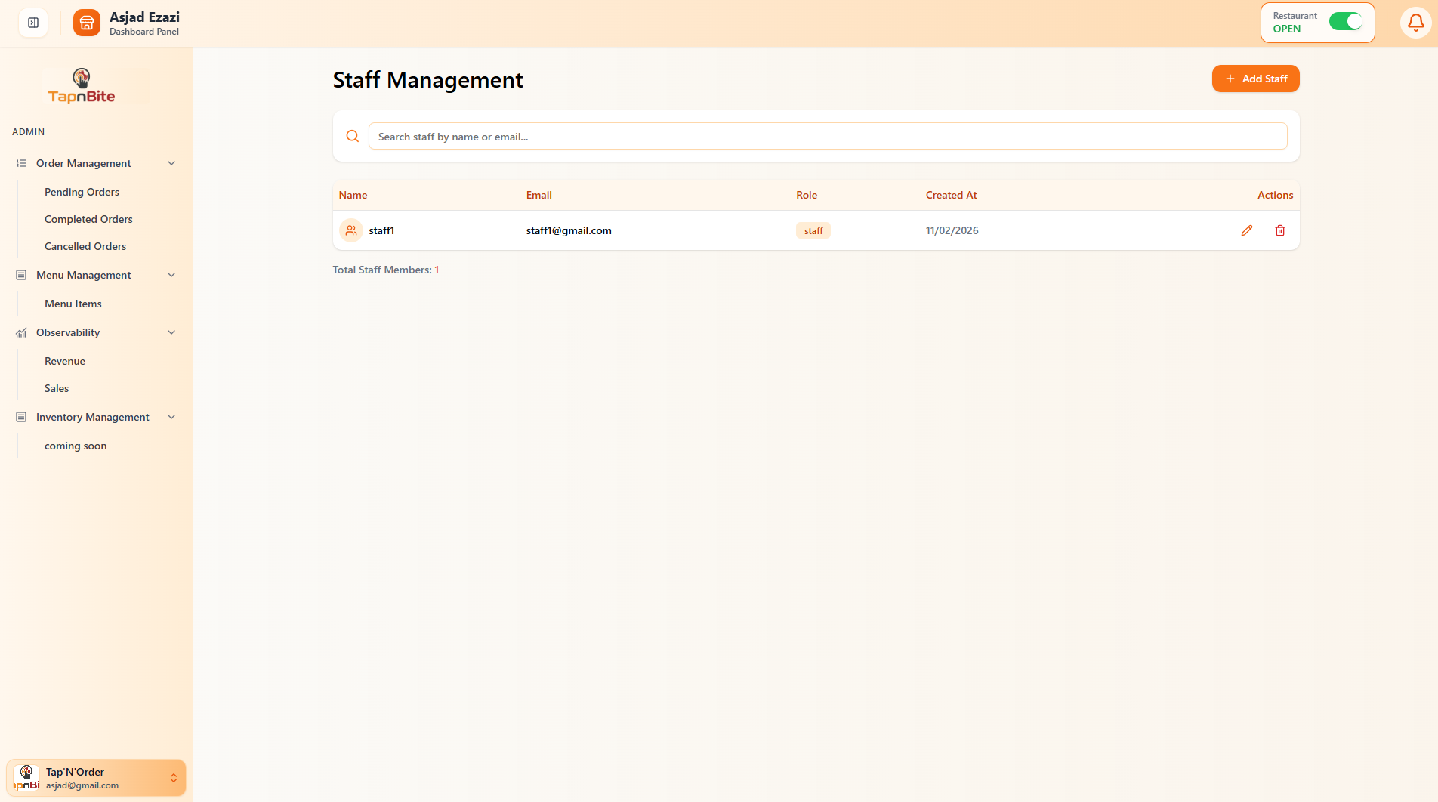Click staff1's avatar icon
The height and width of the screenshot is (802, 1438).
350,230
